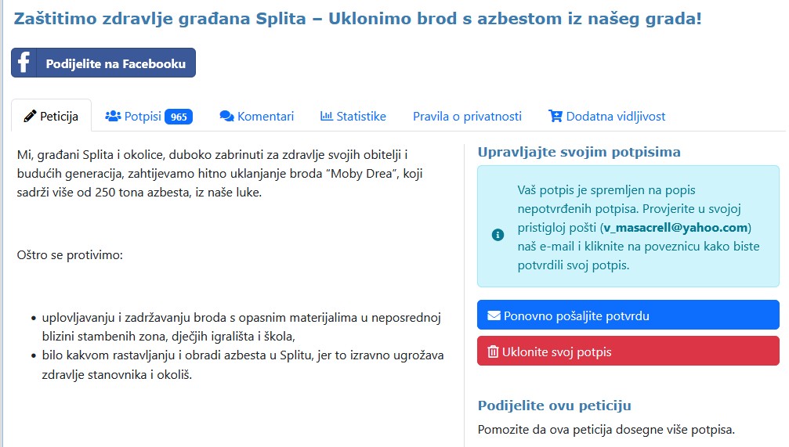Click the bar chart icon beside Statistike
The width and height of the screenshot is (789, 447).
tap(327, 116)
